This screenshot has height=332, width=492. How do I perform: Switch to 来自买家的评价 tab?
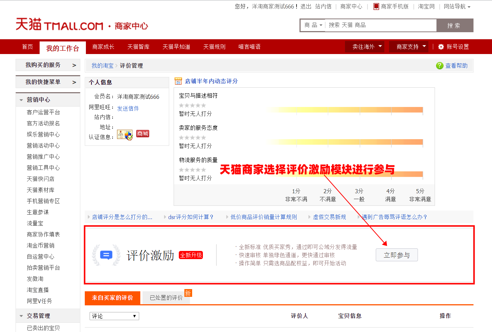coord(113,298)
